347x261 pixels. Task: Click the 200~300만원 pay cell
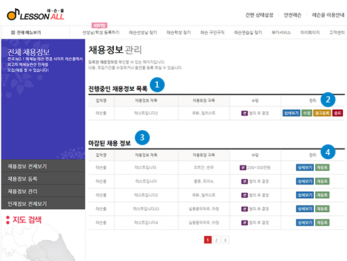[255, 167]
